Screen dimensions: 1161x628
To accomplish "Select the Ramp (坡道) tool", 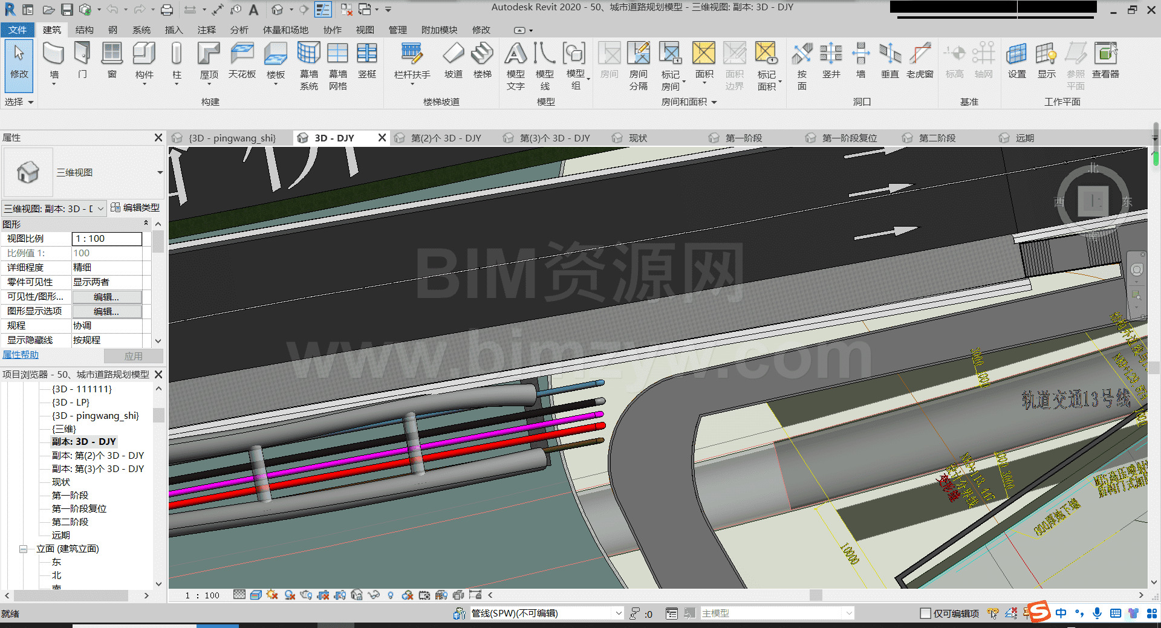I will pos(453,60).
